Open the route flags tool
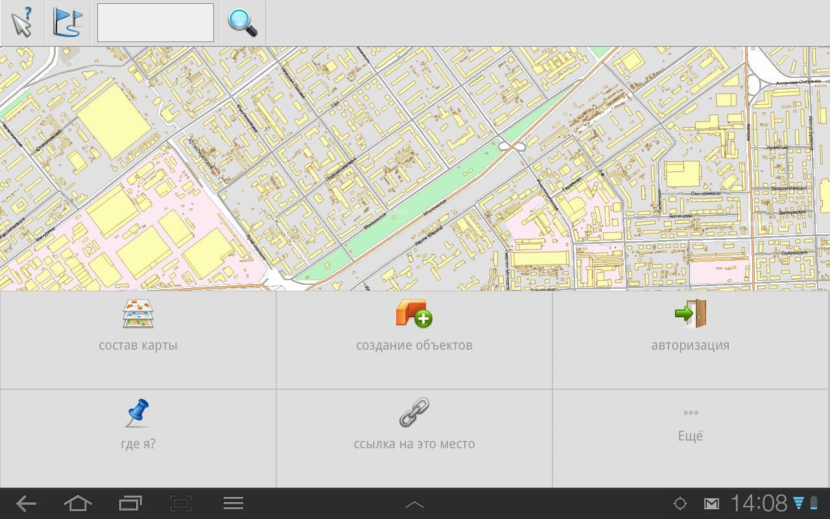 click(68, 23)
